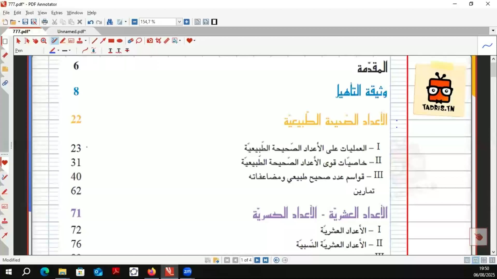Toggle full screen mode icon
Image resolution: width=497 pixels, height=279 pixels.
(214, 22)
